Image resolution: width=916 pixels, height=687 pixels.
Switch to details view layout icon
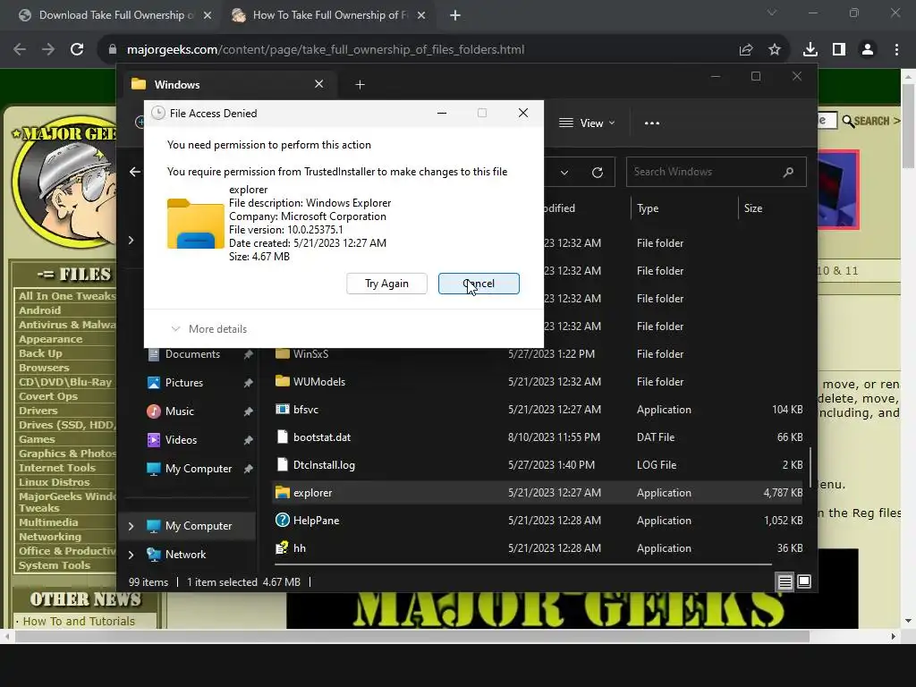[x=785, y=581]
